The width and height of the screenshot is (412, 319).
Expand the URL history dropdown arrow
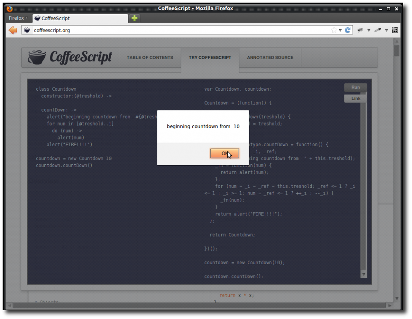[x=340, y=30]
